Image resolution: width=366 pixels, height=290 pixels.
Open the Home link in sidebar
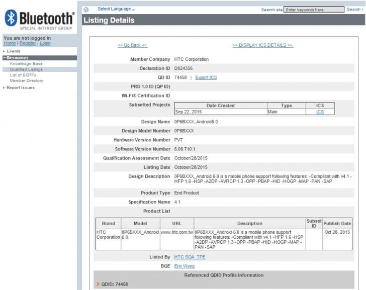10,43
